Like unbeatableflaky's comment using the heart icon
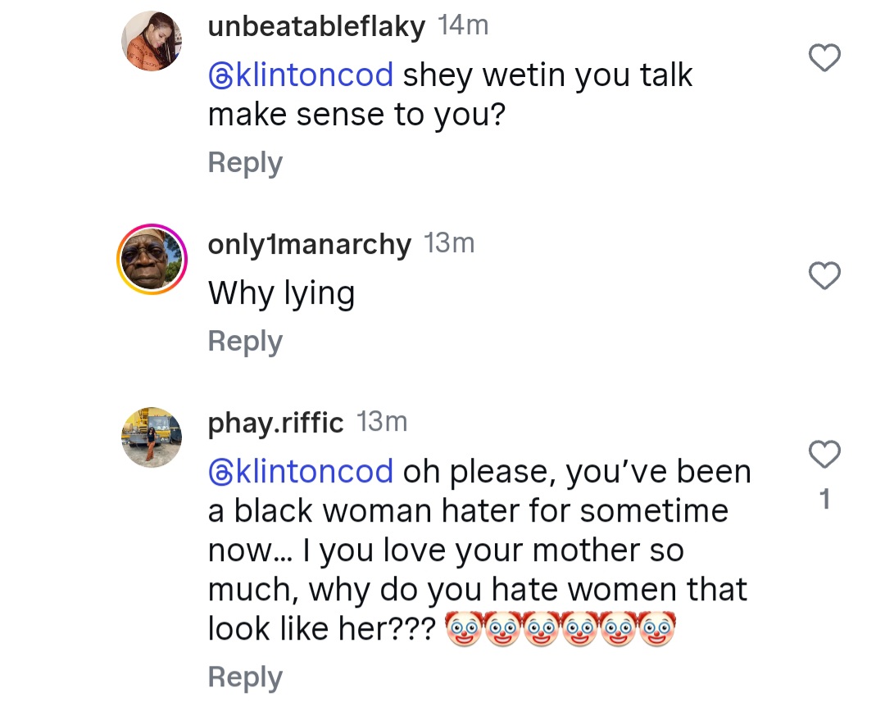 coord(825,57)
